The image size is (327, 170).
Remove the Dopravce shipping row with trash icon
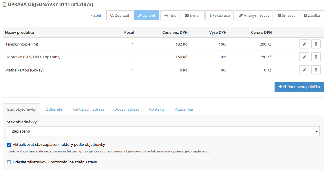pyautogui.click(x=316, y=57)
